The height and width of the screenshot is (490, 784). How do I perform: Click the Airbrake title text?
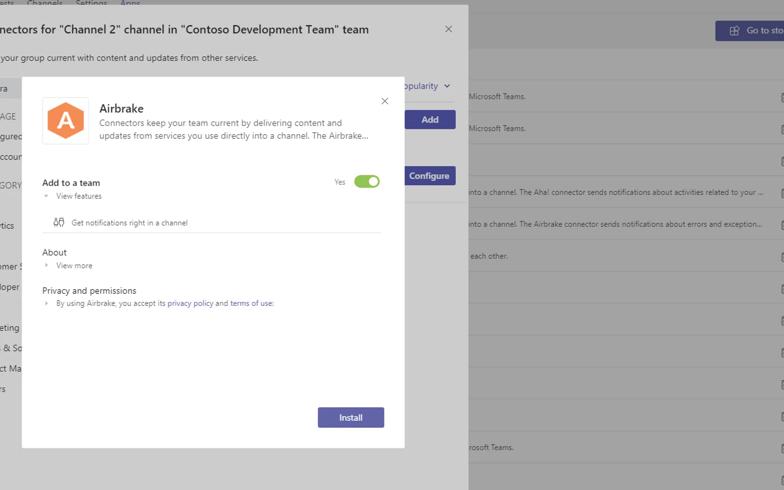pyautogui.click(x=122, y=108)
